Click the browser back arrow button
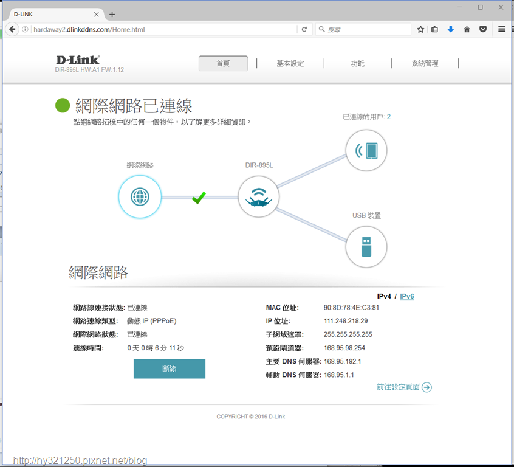This screenshot has height=467, width=514. pos(12,29)
